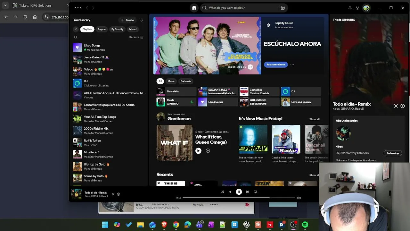The height and width of the screenshot is (231, 410).
Task: Expand Your Library with the arrow icon
Action: (x=141, y=20)
